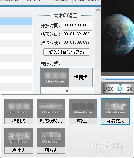Click the video preview of Earth
Screen dimensions: 134x158
point(118,36)
